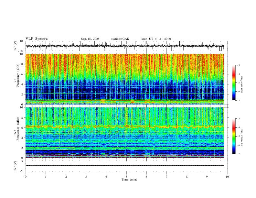The height and width of the screenshot is (198, 256).
Task: Click the lower PSD color scale bar
Action: click(x=234, y=136)
